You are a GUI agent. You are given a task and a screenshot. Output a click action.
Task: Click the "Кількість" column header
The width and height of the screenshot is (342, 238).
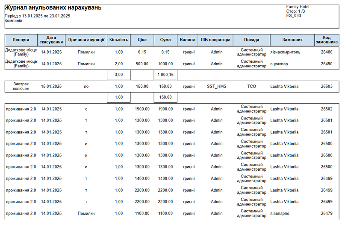tap(118, 40)
